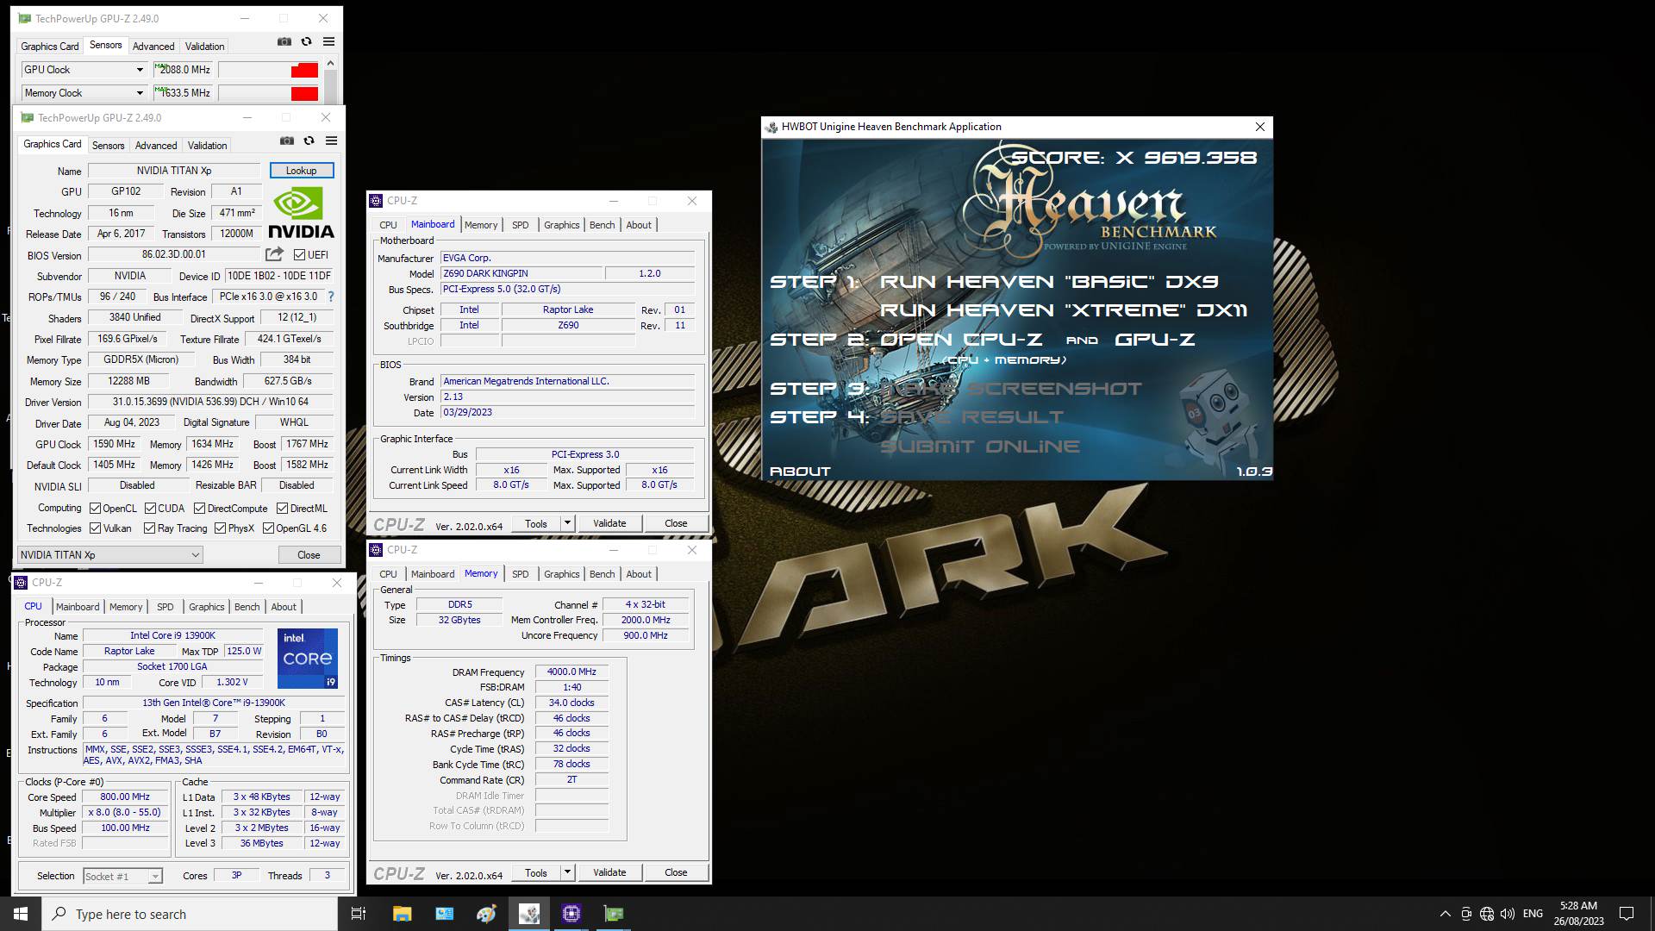Image resolution: width=1655 pixels, height=931 pixels.
Task: Click the Meet Now tray icon
Action: tap(1466, 914)
